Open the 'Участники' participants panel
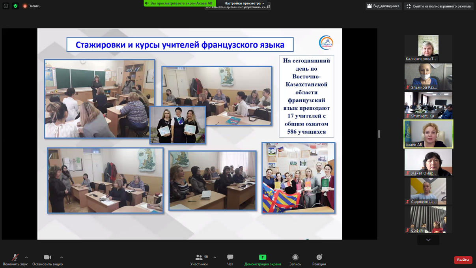This screenshot has width=476, height=268. point(199,260)
